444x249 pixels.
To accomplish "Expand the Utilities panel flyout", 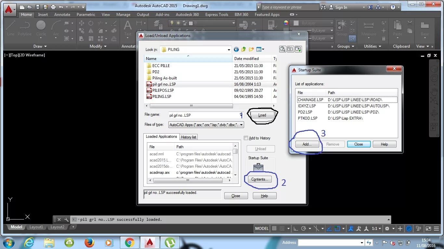I will 372,46.
